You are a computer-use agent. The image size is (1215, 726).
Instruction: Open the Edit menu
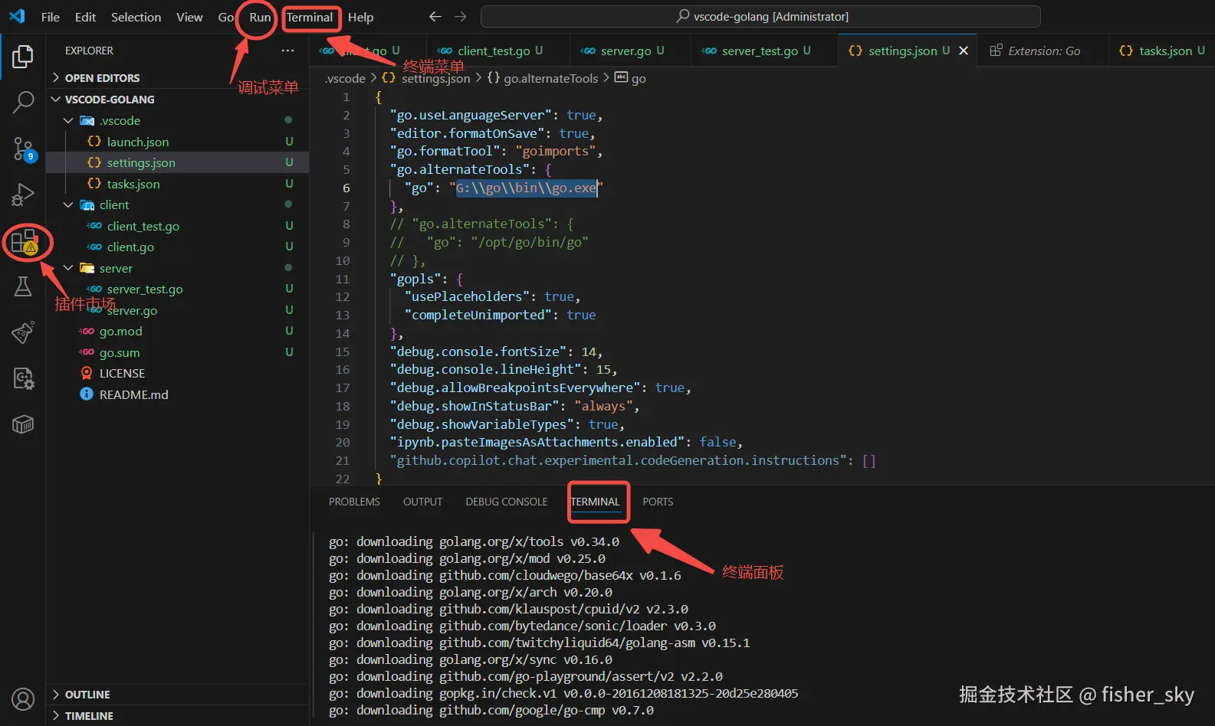click(85, 17)
